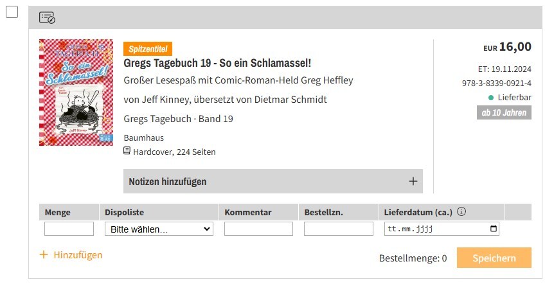Click the edit list icon in header bar

point(47,17)
